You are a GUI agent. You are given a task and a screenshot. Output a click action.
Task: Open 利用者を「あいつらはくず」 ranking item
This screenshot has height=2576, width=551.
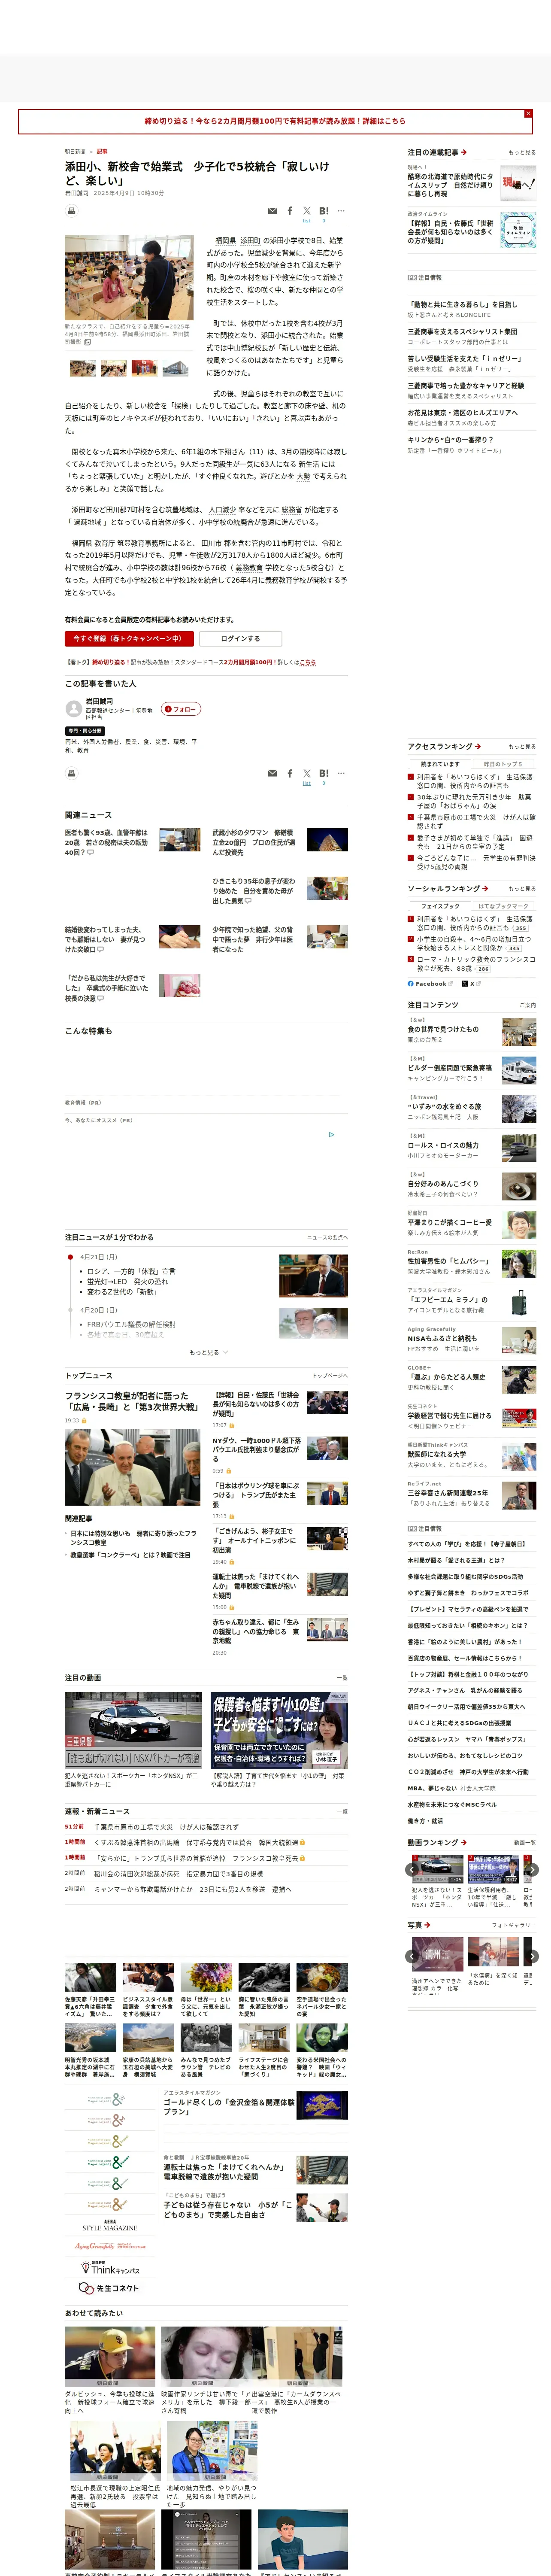475,781
